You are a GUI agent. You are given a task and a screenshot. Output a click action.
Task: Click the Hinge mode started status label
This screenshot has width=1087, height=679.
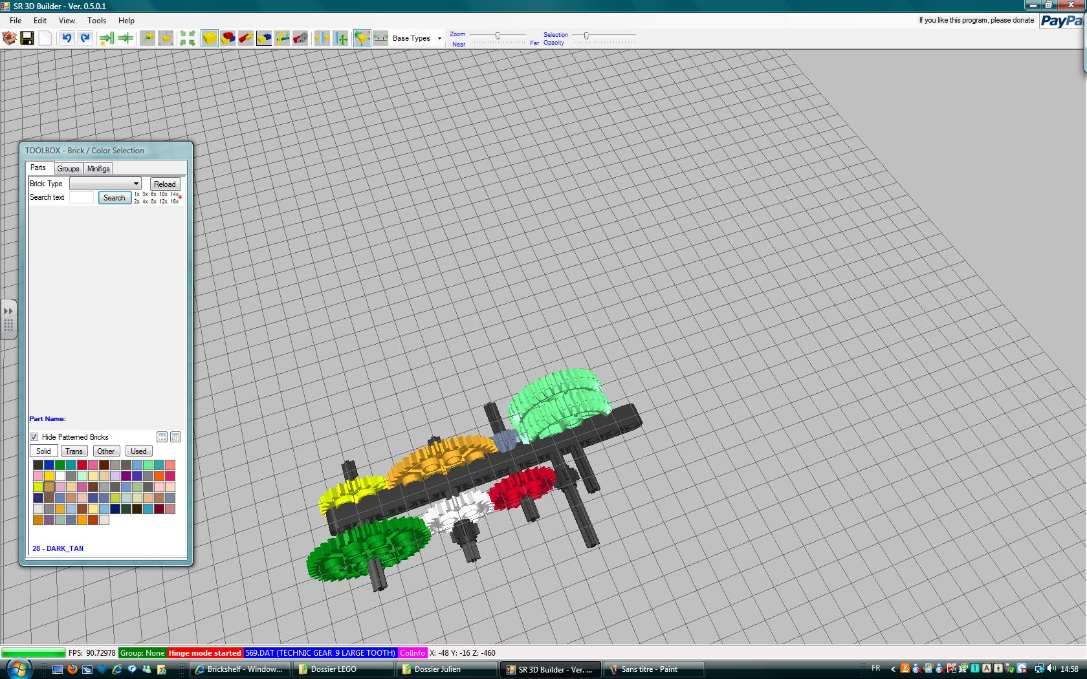pos(205,653)
